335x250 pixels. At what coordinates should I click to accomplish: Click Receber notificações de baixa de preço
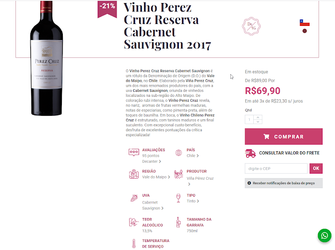pyautogui.click(x=284, y=183)
